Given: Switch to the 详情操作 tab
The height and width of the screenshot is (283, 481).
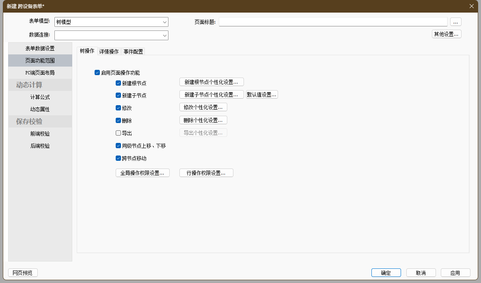Looking at the screenshot, I should pos(109,52).
